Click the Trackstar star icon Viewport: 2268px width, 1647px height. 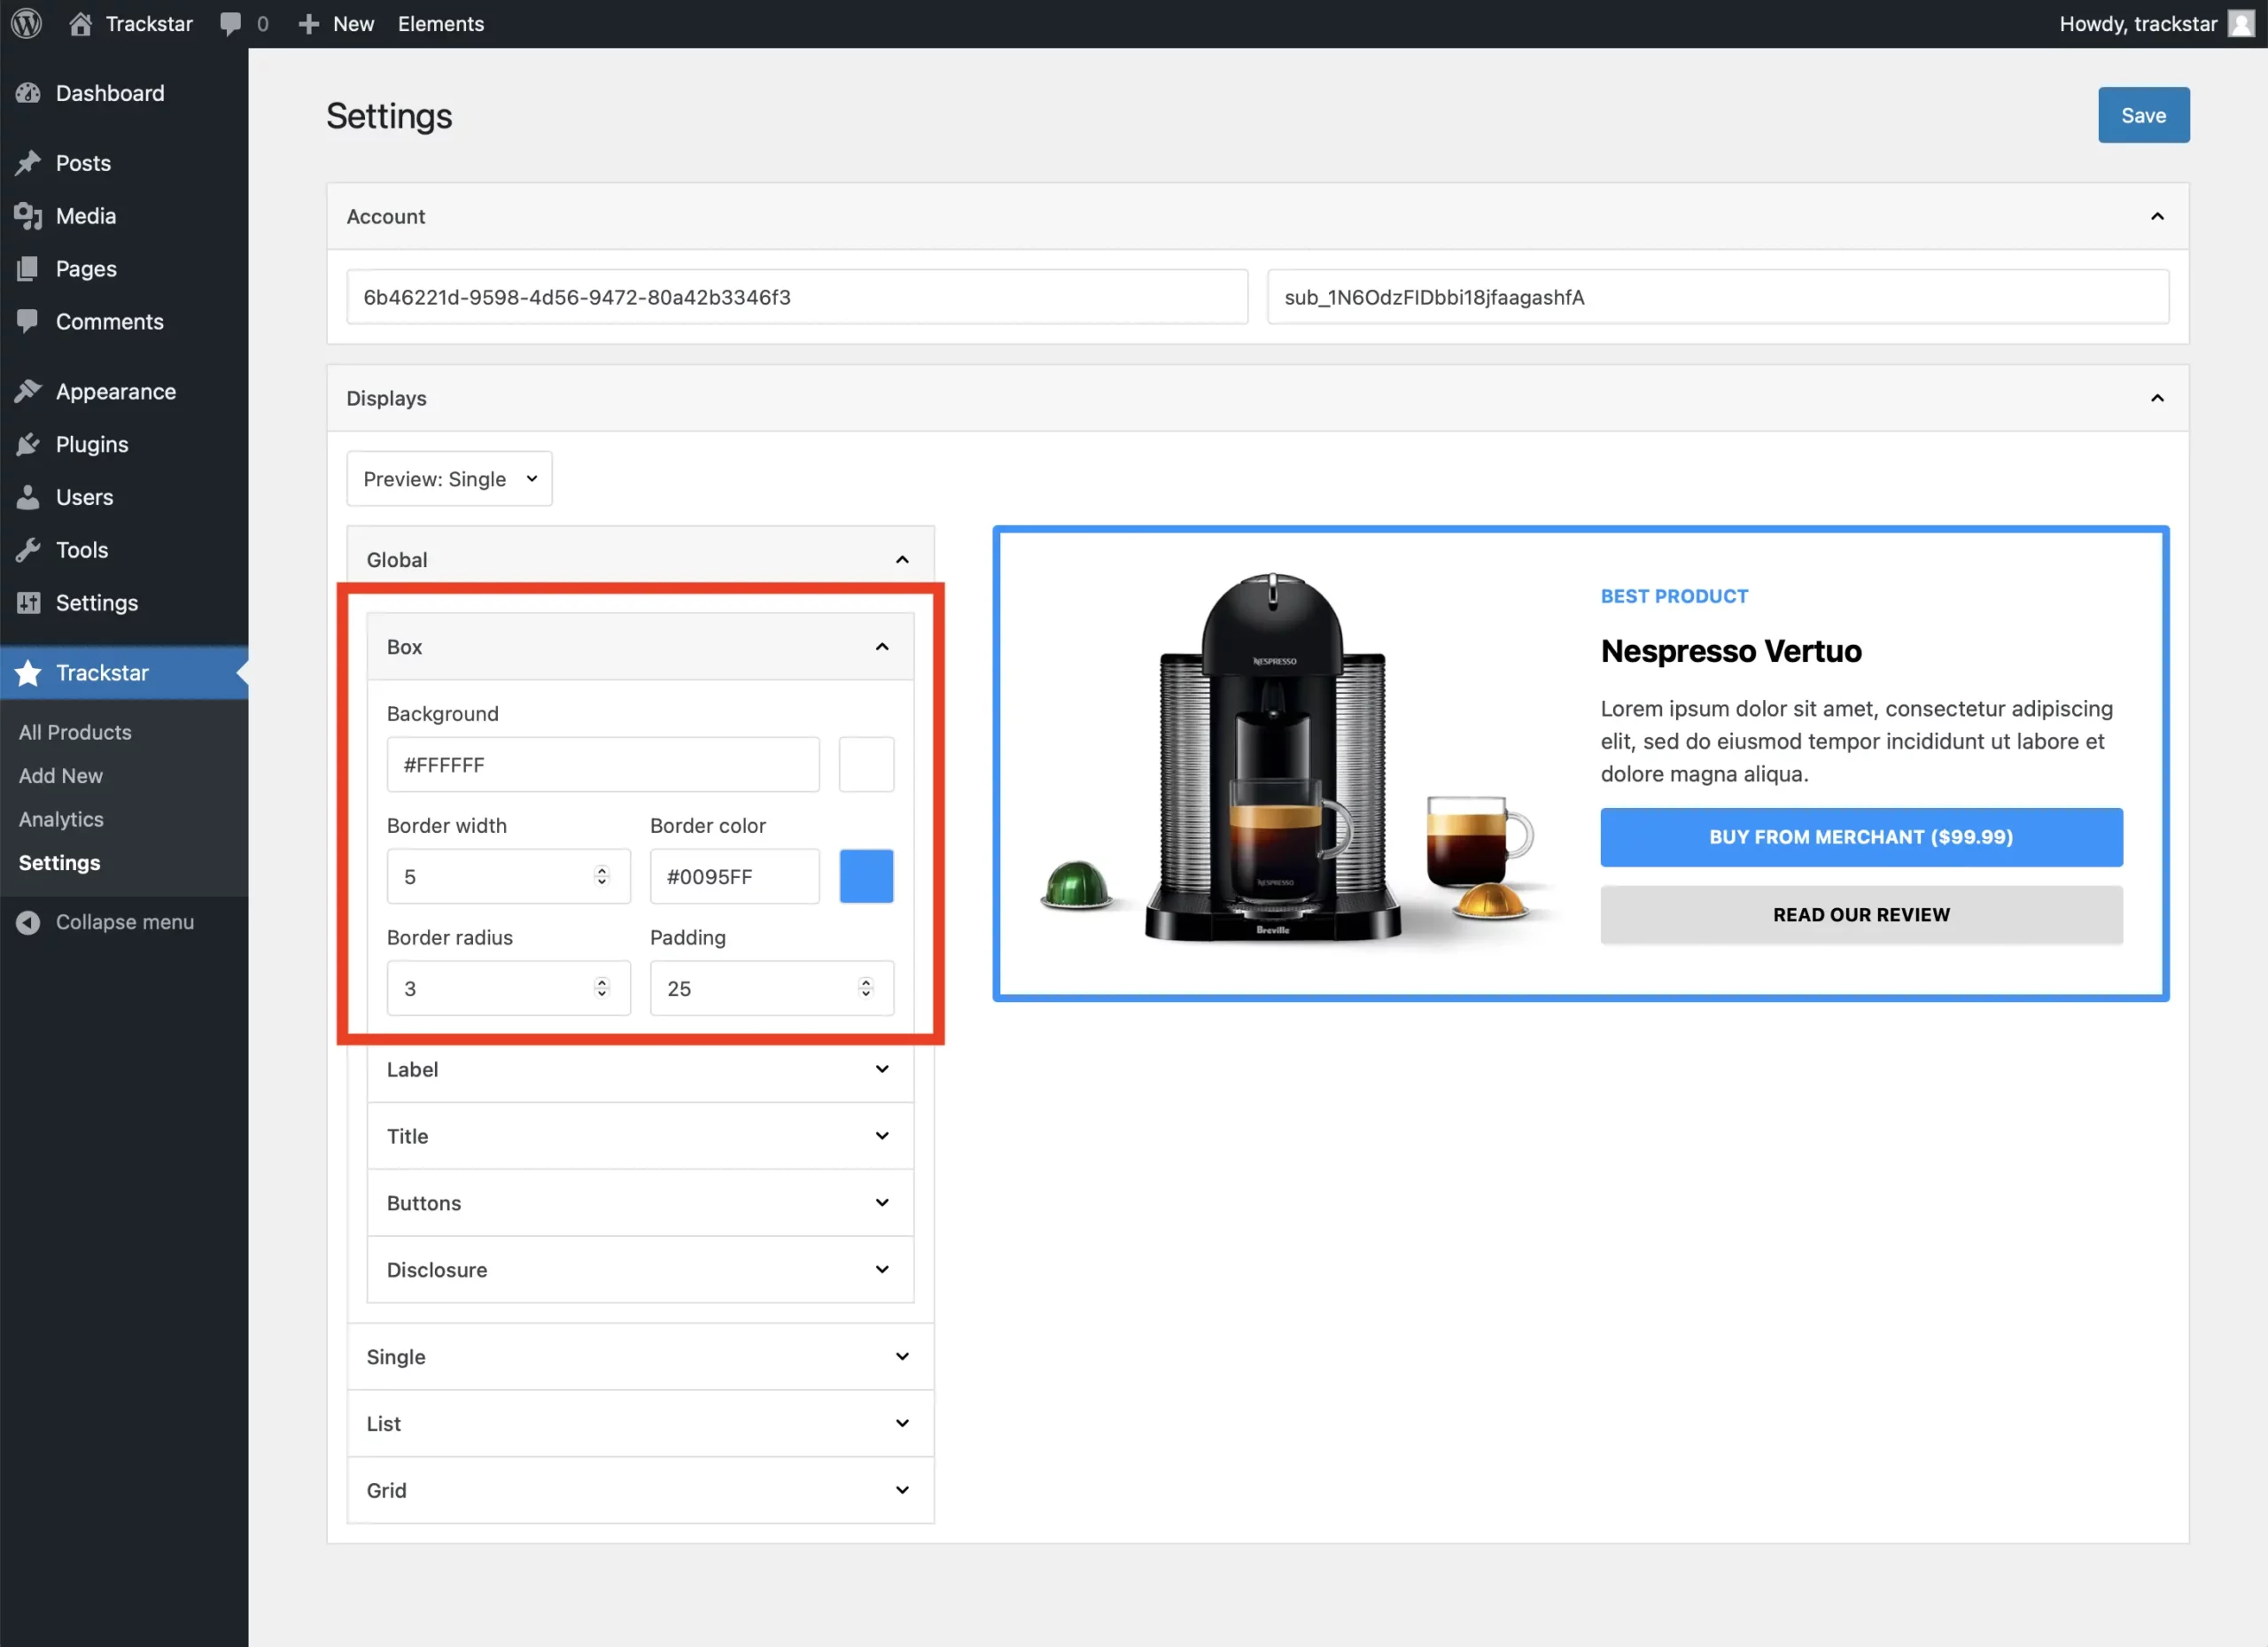(28, 673)
